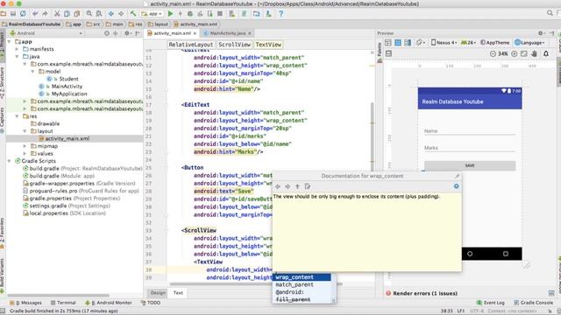Toggle the Captures tool window strip
The height and width of the screenshot is (315, 561).
pos(2,120)
